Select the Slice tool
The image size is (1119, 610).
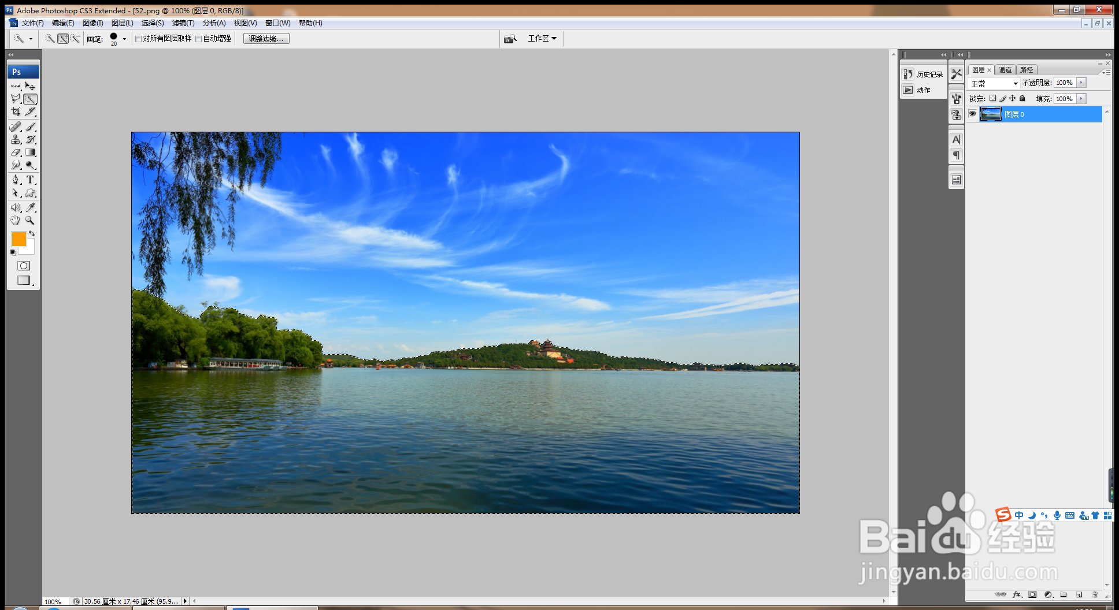30,111
